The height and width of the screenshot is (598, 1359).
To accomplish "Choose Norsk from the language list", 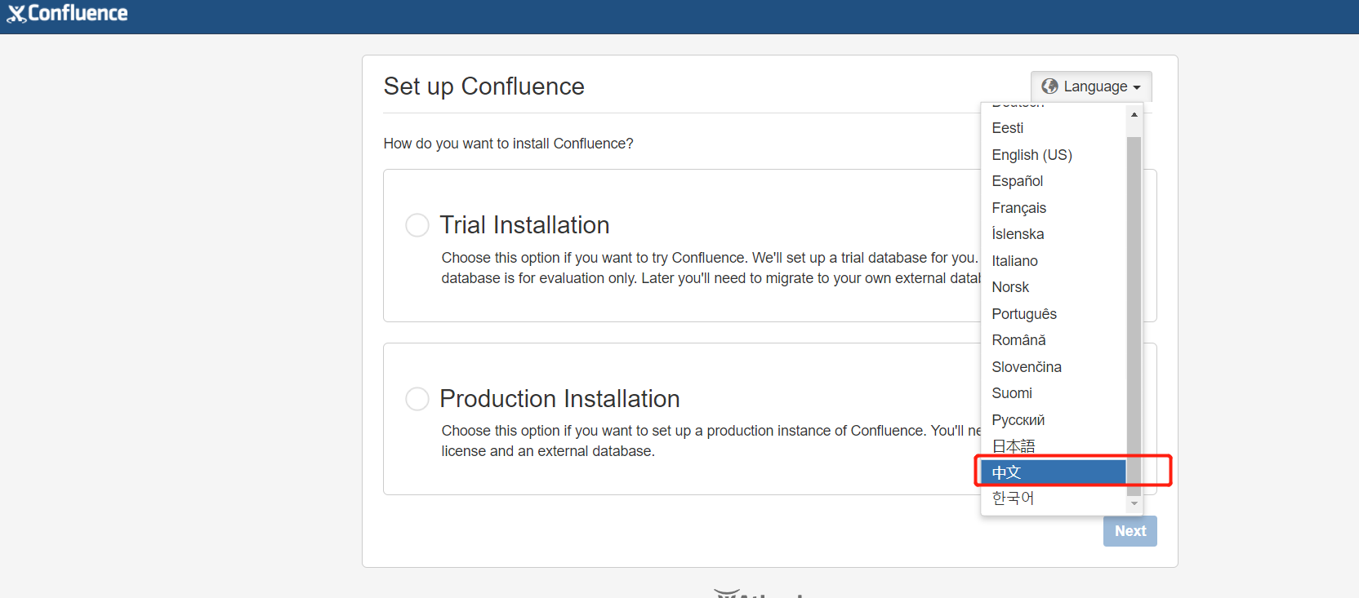I will point(1054,287).
